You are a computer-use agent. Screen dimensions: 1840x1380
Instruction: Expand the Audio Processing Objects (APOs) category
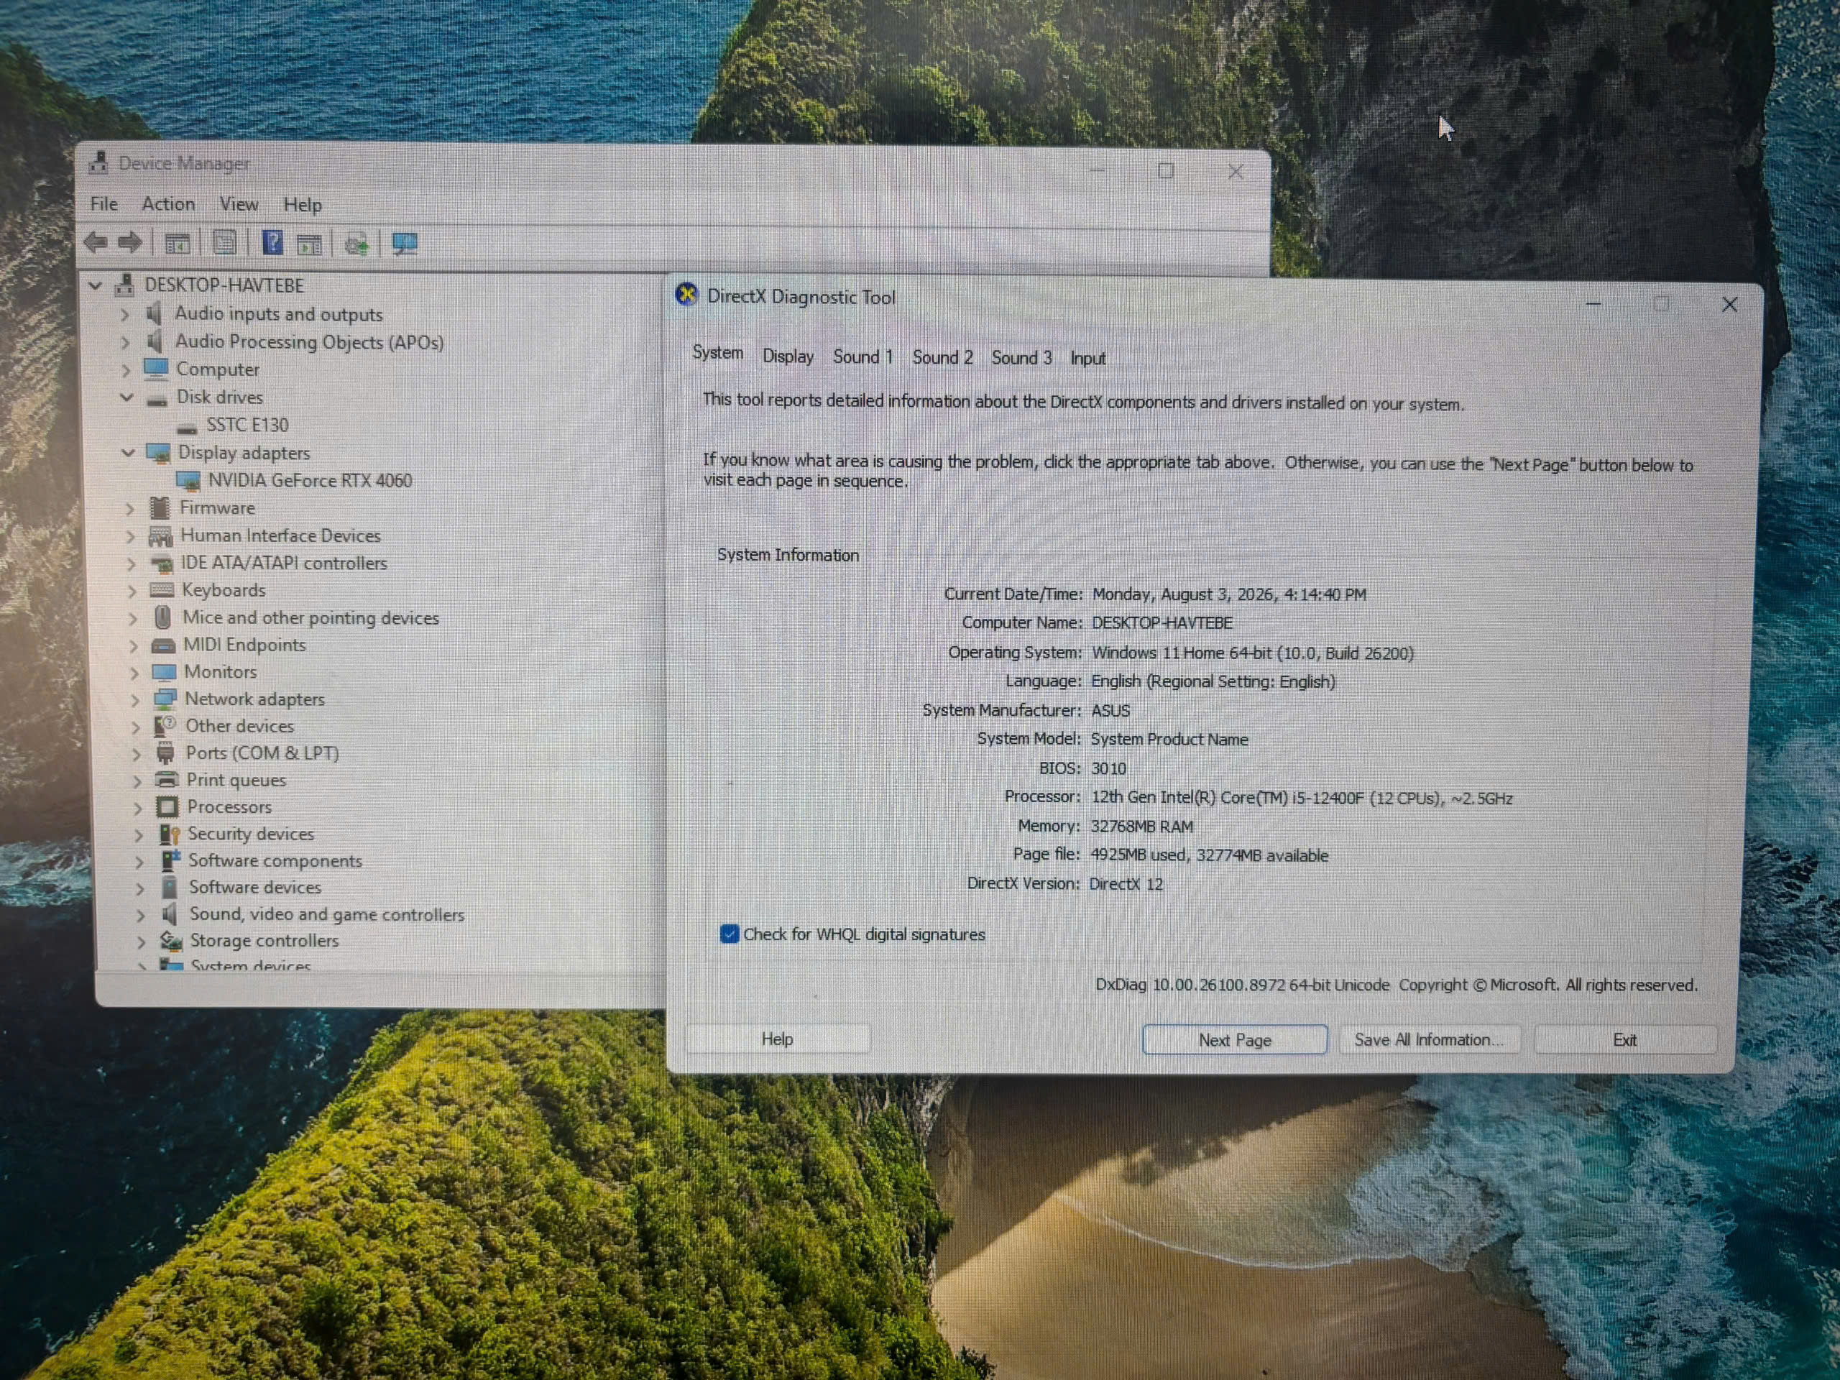[125, 342]
